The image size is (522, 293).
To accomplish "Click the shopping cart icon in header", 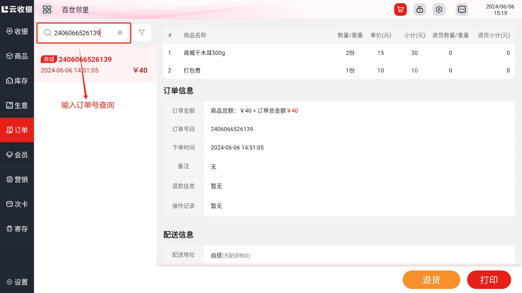I will 400,10.
